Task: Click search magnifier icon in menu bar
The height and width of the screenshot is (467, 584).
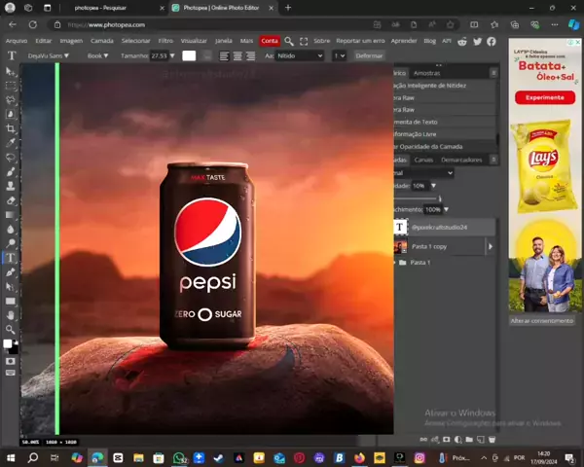Action: coord(289,41)
